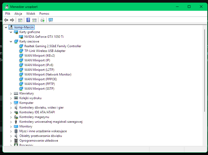
Task: Select Realtek Gaming 2.5GbE Family Controller
Action: tap(53, 46)
